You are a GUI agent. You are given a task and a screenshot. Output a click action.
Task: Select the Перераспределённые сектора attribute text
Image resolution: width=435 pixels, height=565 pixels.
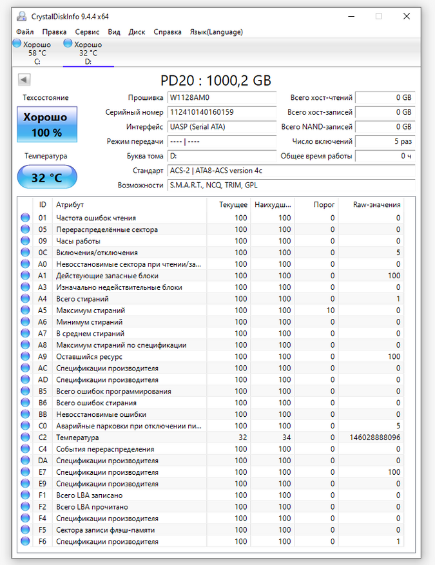tap(107, 229)
